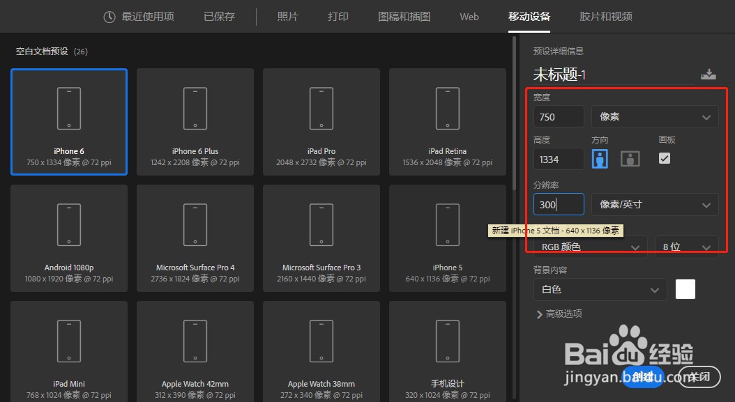The width and height of the screenshot is (735, 402).
Task: Choose the iPad Retina preset
Action: tap(448, 122)
